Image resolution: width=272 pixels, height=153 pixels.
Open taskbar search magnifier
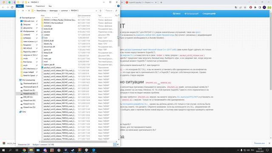pos(10,150)
